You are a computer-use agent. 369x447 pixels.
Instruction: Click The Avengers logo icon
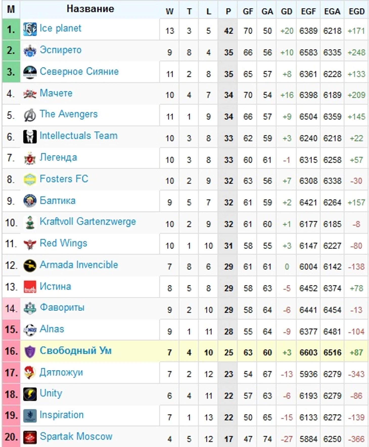[30, 115]
